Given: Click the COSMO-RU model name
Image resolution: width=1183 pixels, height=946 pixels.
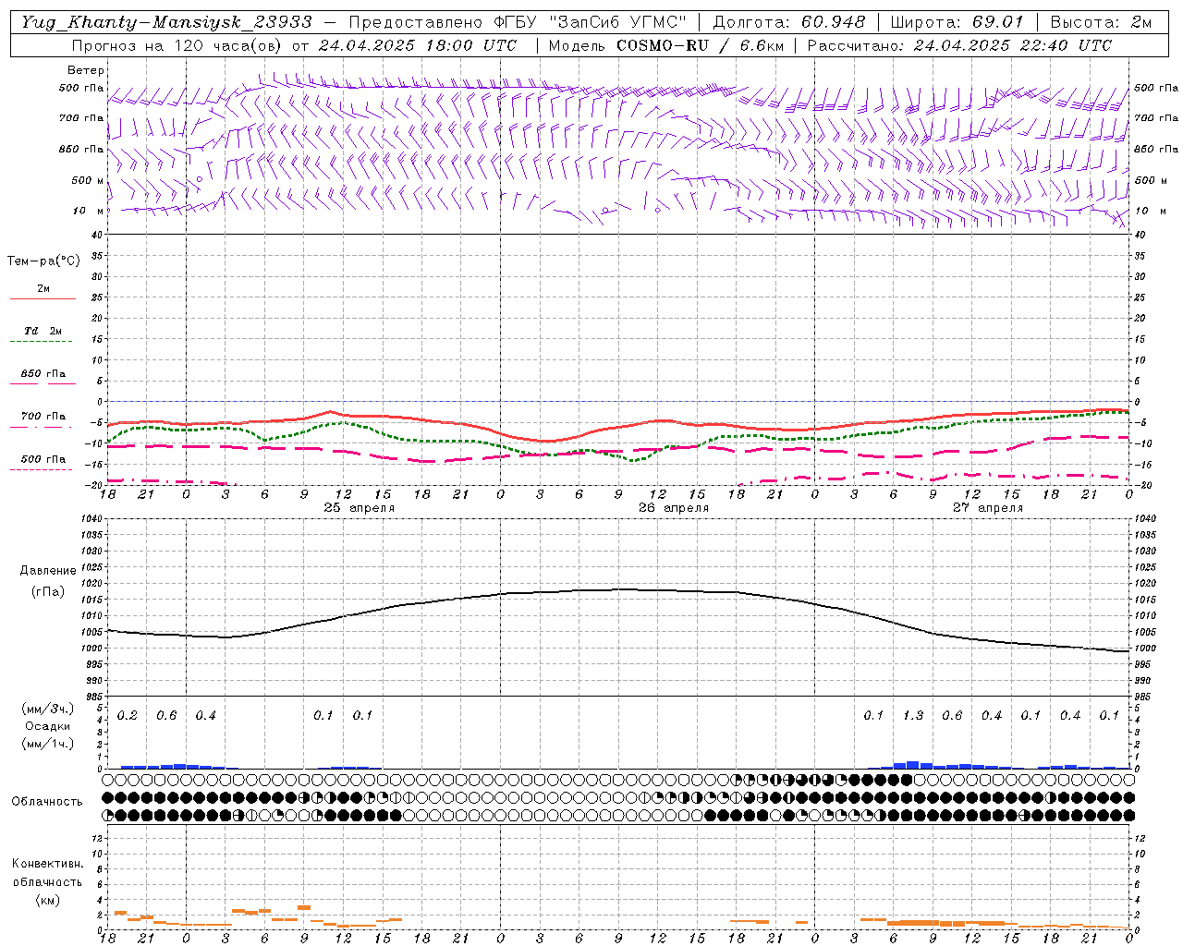Looking at the screenshot, I should [x=662, y=45].
